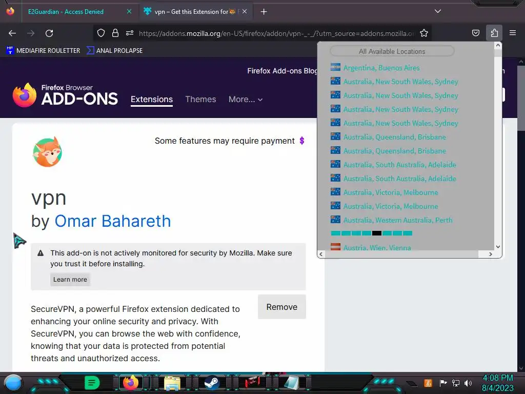Expand the More... dropdown

[x=246, y=100]
